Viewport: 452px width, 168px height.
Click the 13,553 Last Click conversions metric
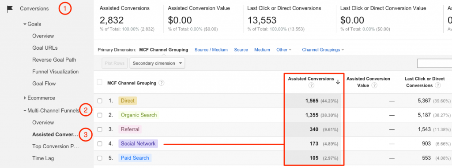(x=262, y=20)
